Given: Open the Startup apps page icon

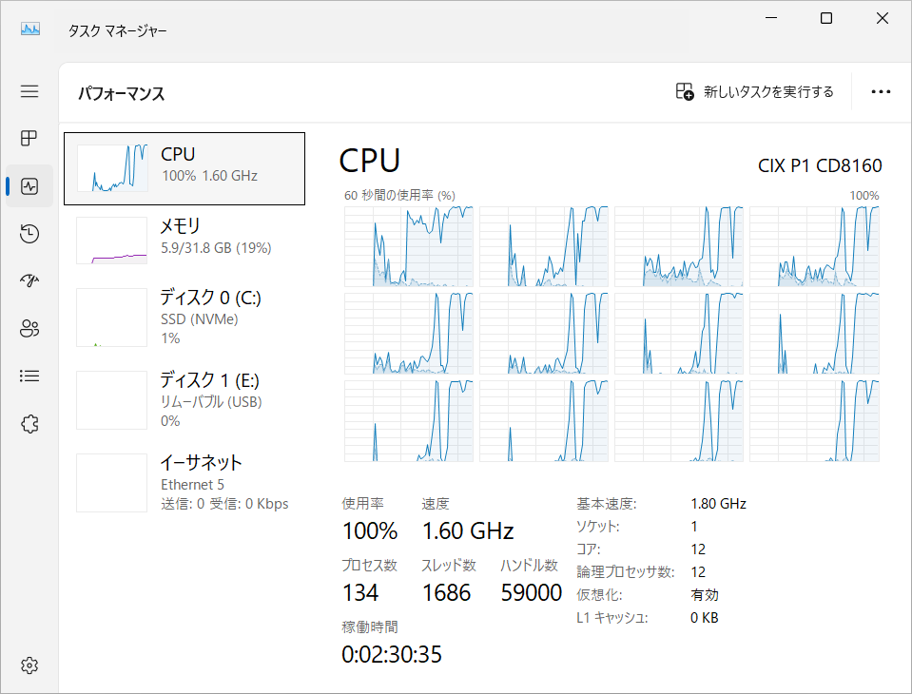Looking at the screenshot, I should coord(29,281).
